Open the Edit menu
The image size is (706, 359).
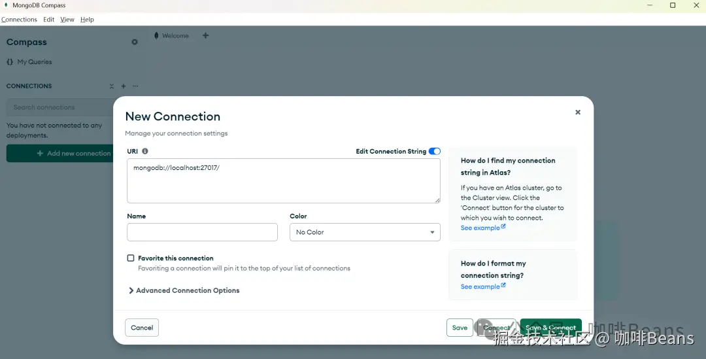click(48, 20)
